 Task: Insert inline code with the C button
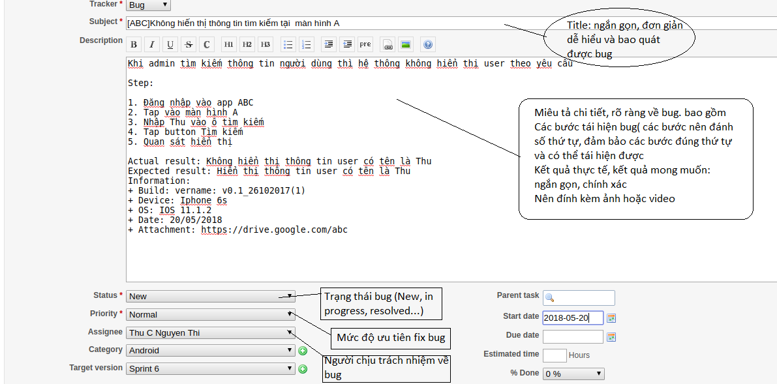pos(207,44)
